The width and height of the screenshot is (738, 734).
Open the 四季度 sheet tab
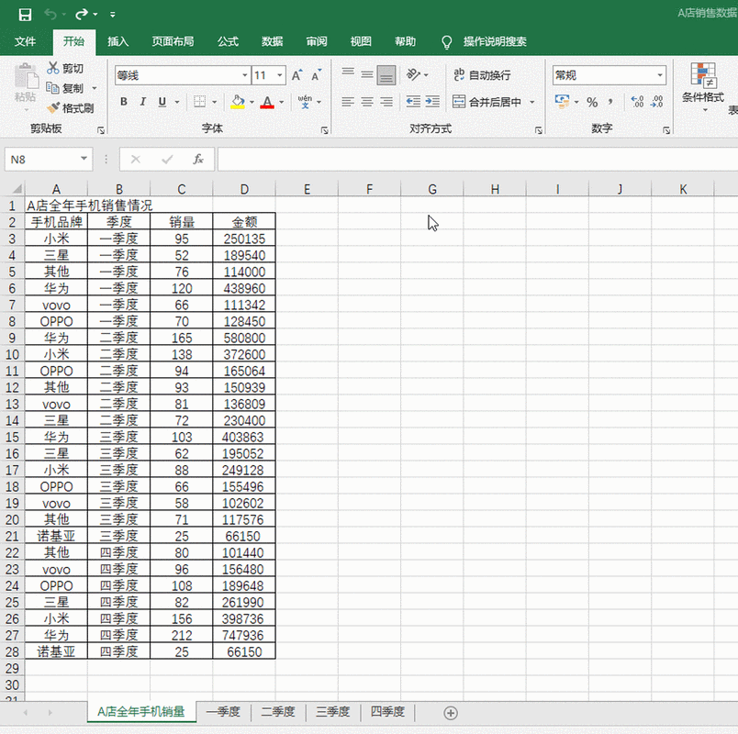tap(388, 711)
